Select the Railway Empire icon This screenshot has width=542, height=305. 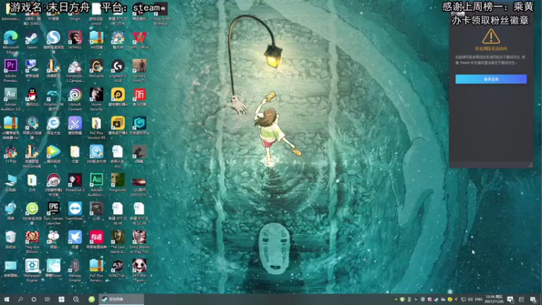(x=75, y=266)
